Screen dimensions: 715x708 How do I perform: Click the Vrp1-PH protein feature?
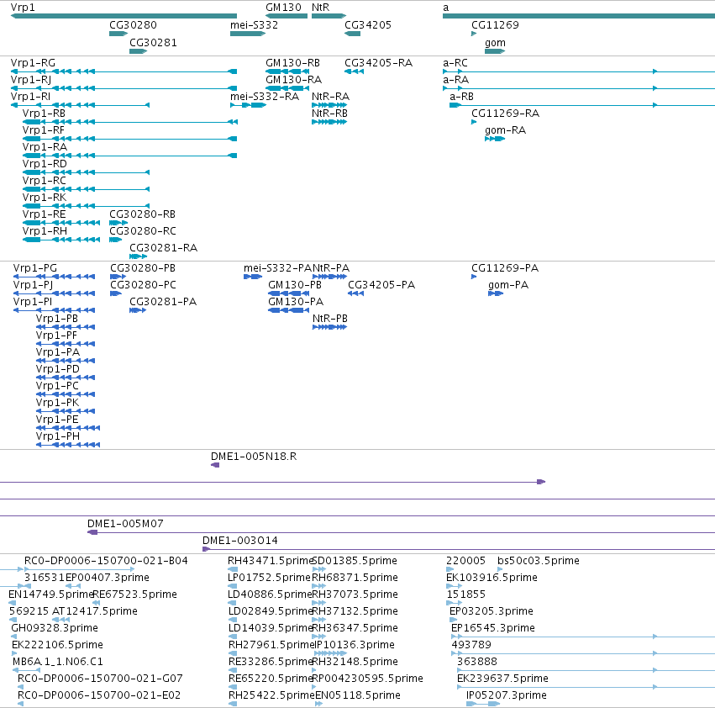point(68,445)
